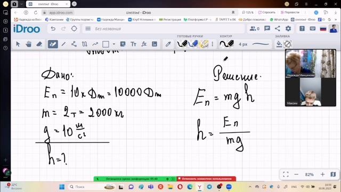Image resolution: width=341 pixels, height=192 pixels.
Task: Choose the black ready-made pen
Action: pos(182,44)
